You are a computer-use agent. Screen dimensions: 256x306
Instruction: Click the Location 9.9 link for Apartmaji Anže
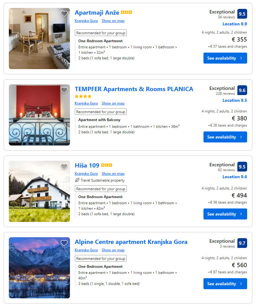coord(235,24)
